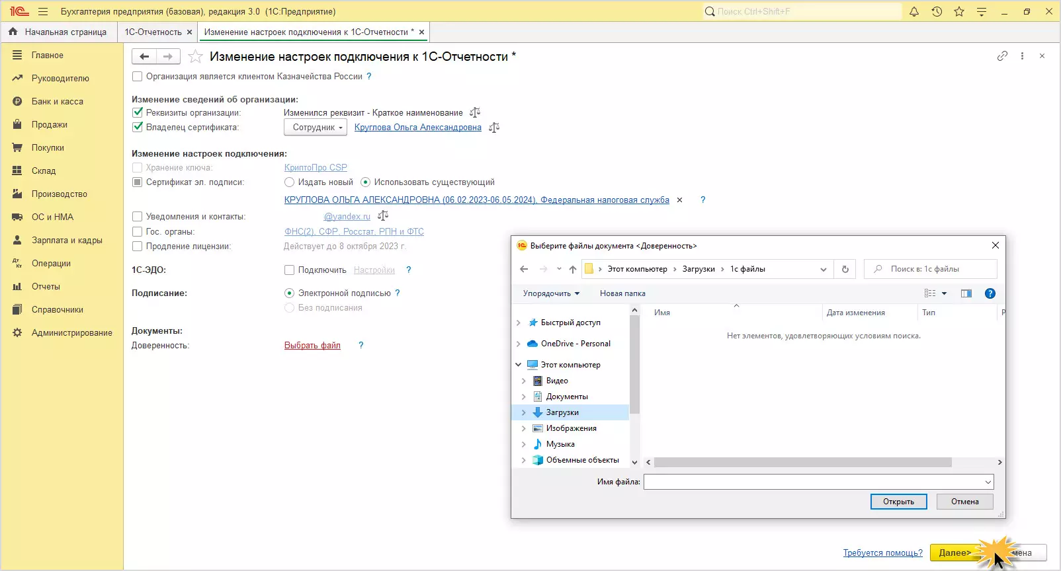Viewport: 1061px width, 571px height.
Task: Click scales icon next to @yandex.ru
Action: click(x=383, y=215)
